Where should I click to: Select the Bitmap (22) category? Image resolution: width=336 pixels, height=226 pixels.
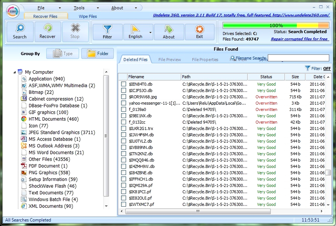[41, 92]
